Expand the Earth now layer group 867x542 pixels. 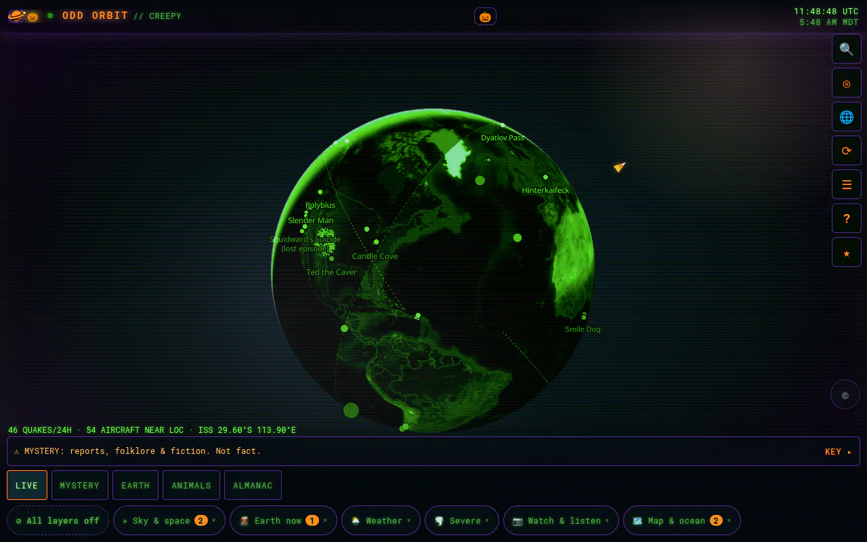tap(283, 520)
